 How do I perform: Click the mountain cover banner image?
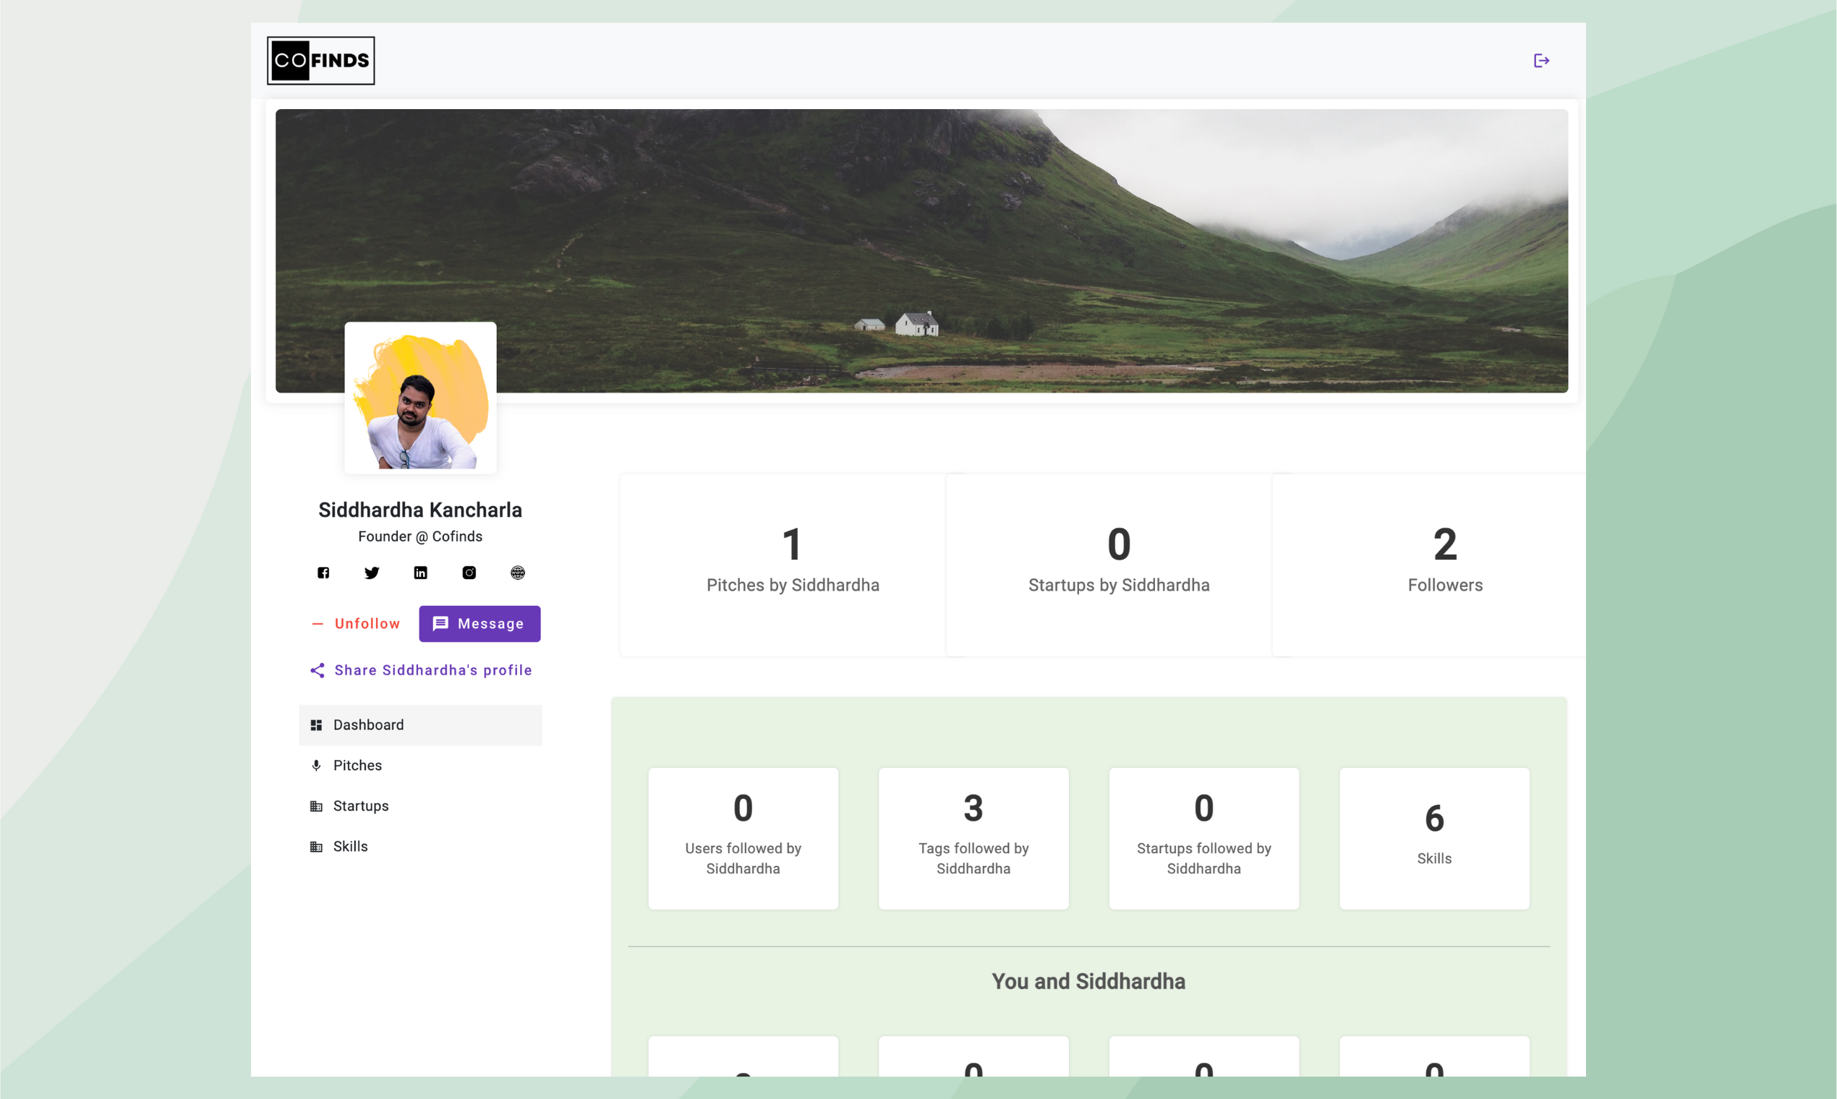click(921, 250)
